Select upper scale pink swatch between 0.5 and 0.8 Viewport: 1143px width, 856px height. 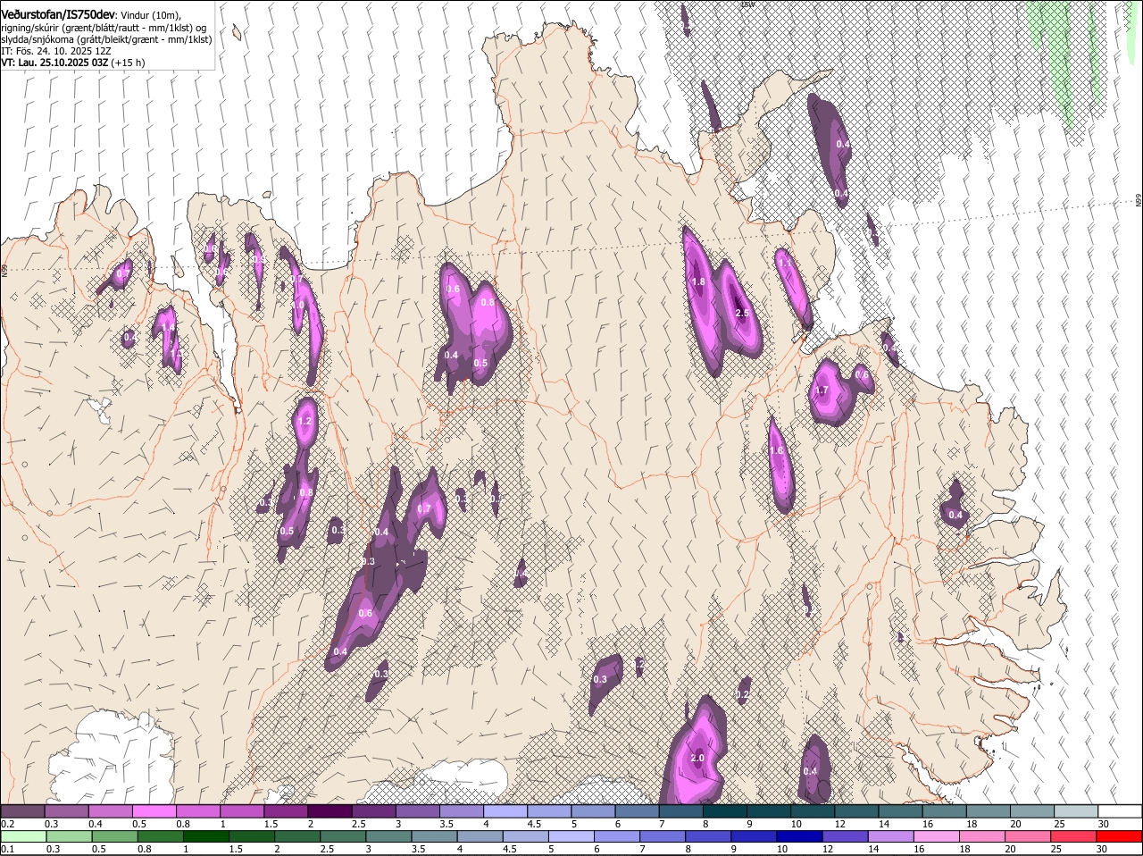[x=154, y=811]
